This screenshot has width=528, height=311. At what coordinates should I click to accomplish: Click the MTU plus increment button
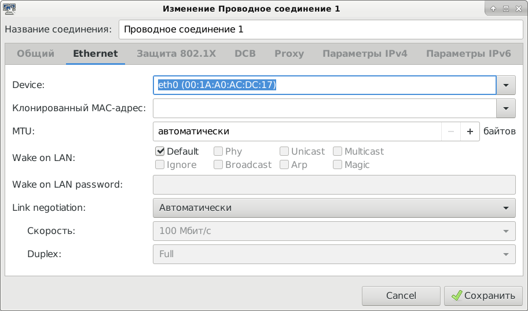pyautogui.click(x=470, y=131)
